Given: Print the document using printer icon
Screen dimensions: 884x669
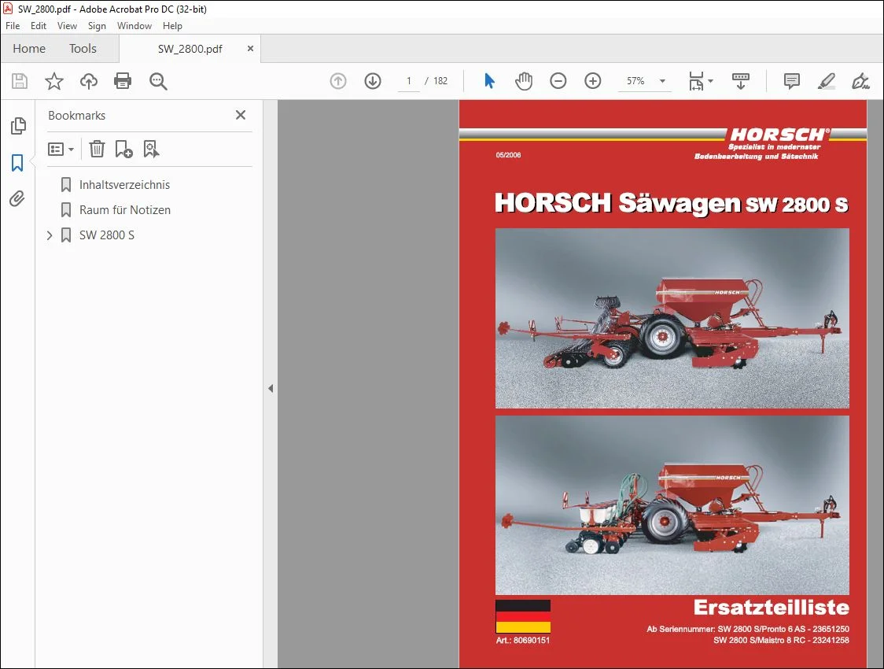Looking at the screenshot, I should pos(123,81).
